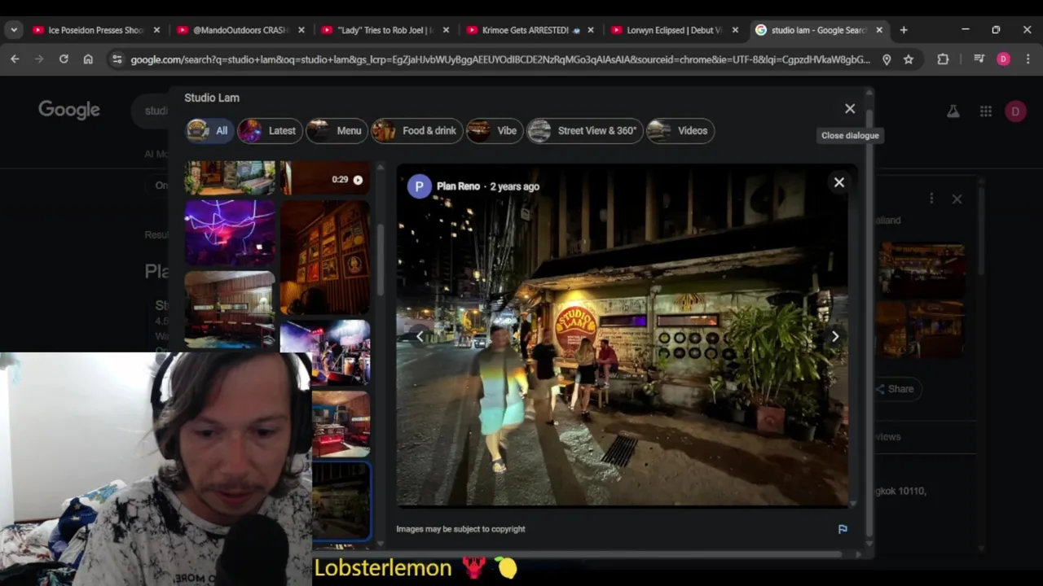Click the address bar URL
Image resolution: width=1043 pixels, height=586 pixels.
pos(500,59)
